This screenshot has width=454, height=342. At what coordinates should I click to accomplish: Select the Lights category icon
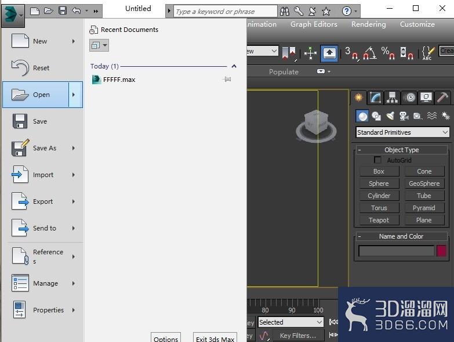pos(390,116)
